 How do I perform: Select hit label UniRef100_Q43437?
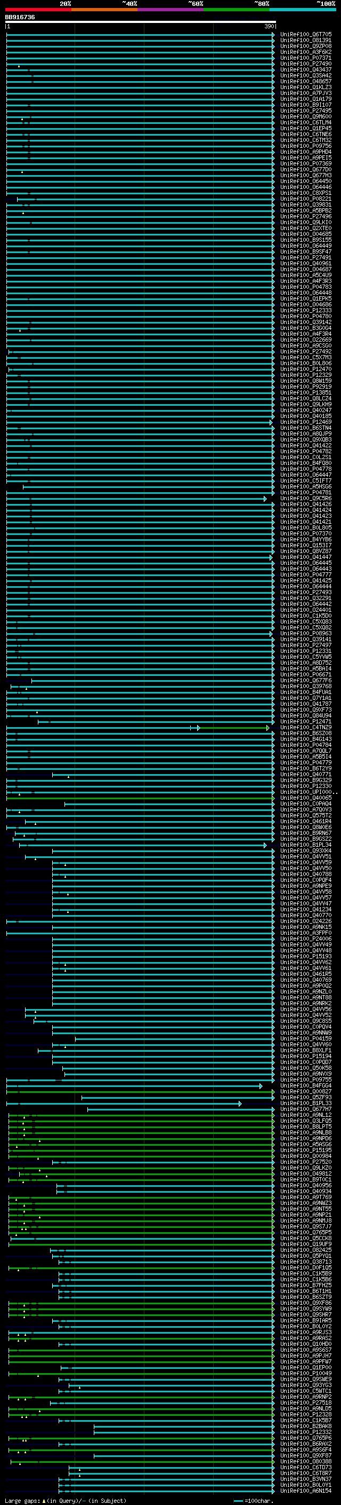pos(306,69)
